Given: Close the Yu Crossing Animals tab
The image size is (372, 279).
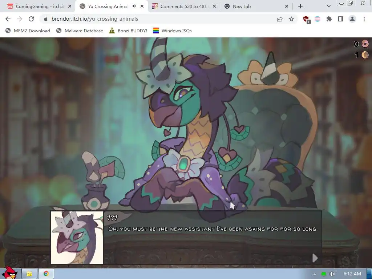Looking at the screenshot, I should pyautogui.click(x=142, y=7).
